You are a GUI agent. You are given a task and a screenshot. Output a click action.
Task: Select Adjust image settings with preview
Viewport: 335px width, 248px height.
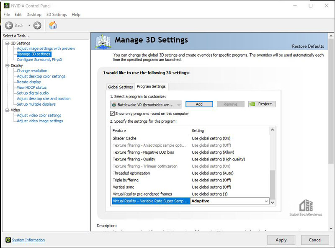click(46, 49)
